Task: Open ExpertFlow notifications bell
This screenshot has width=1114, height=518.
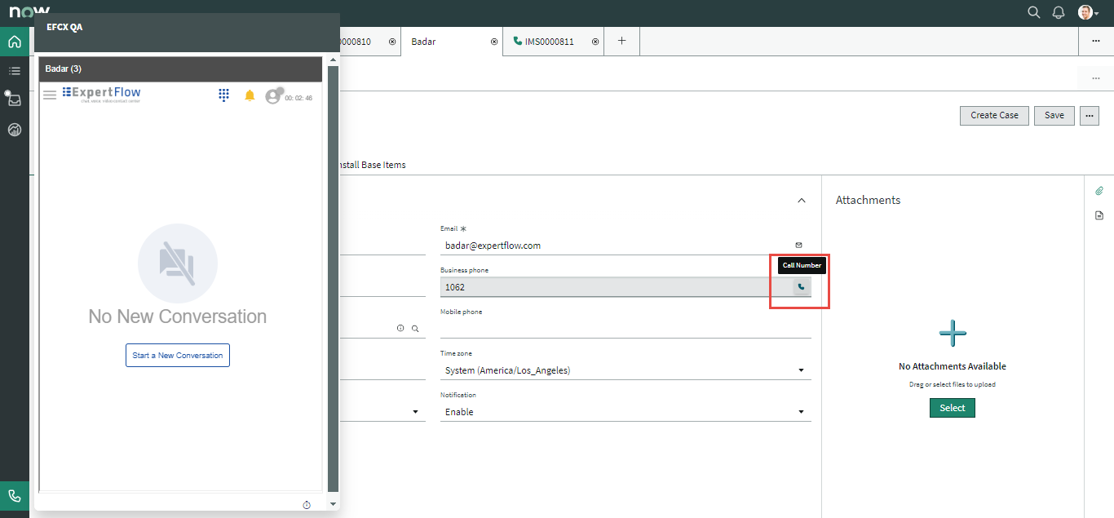Action: [250, 95]
